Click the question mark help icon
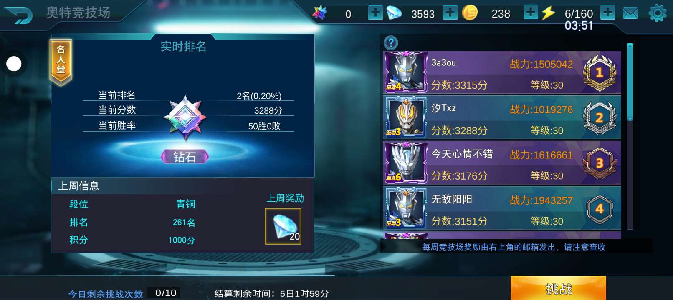The image size is (673, 300). point(391,42)
